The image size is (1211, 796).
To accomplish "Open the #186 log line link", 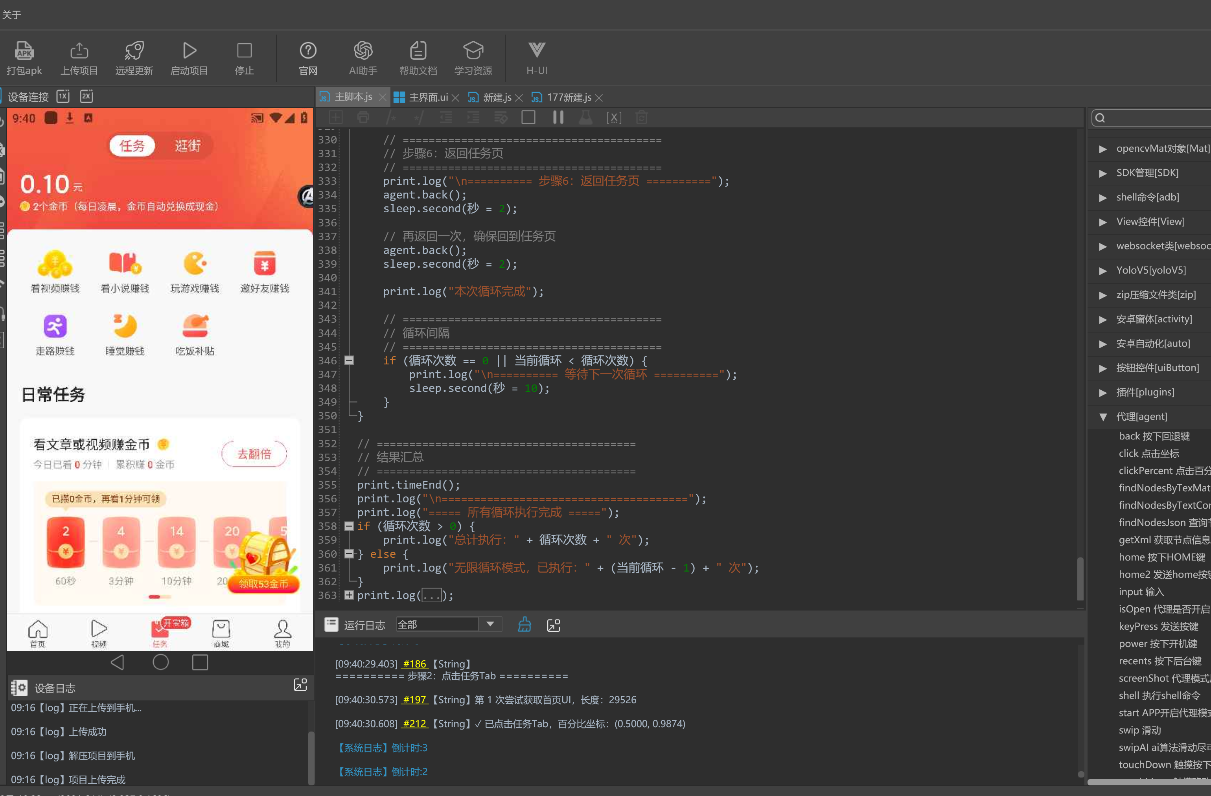I will (x=415, y=664).
